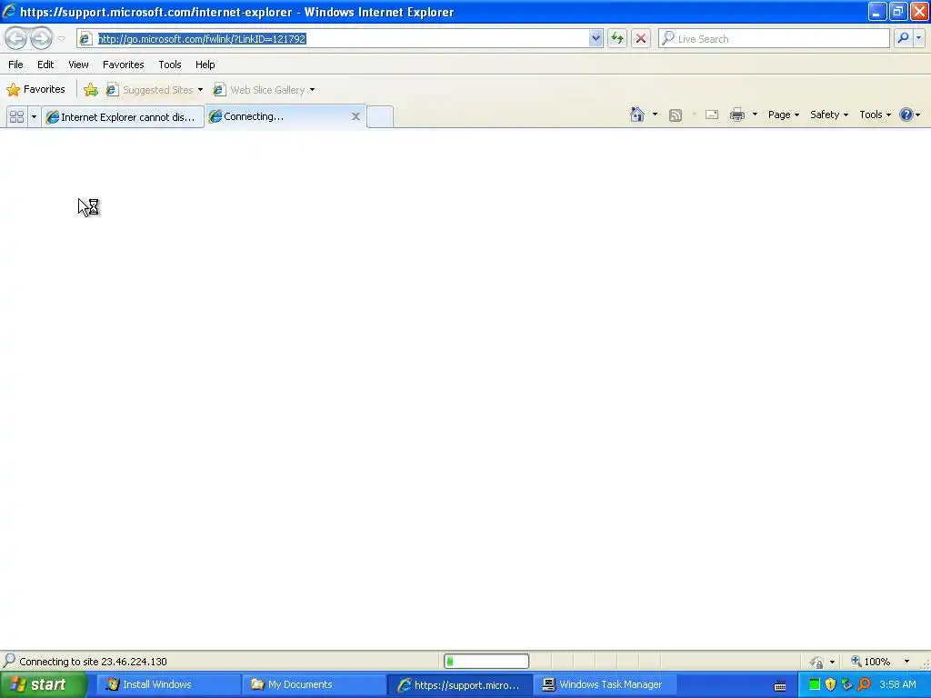Expand the zoom level dropdown arrow
The height and width of the screenshot is (698, 931).
pos(906,662)
